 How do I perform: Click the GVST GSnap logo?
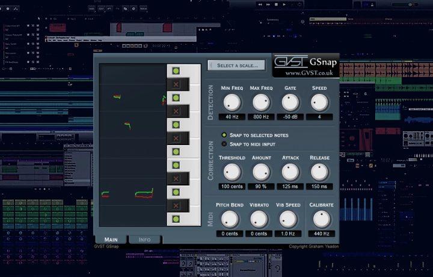pos(306,61)
